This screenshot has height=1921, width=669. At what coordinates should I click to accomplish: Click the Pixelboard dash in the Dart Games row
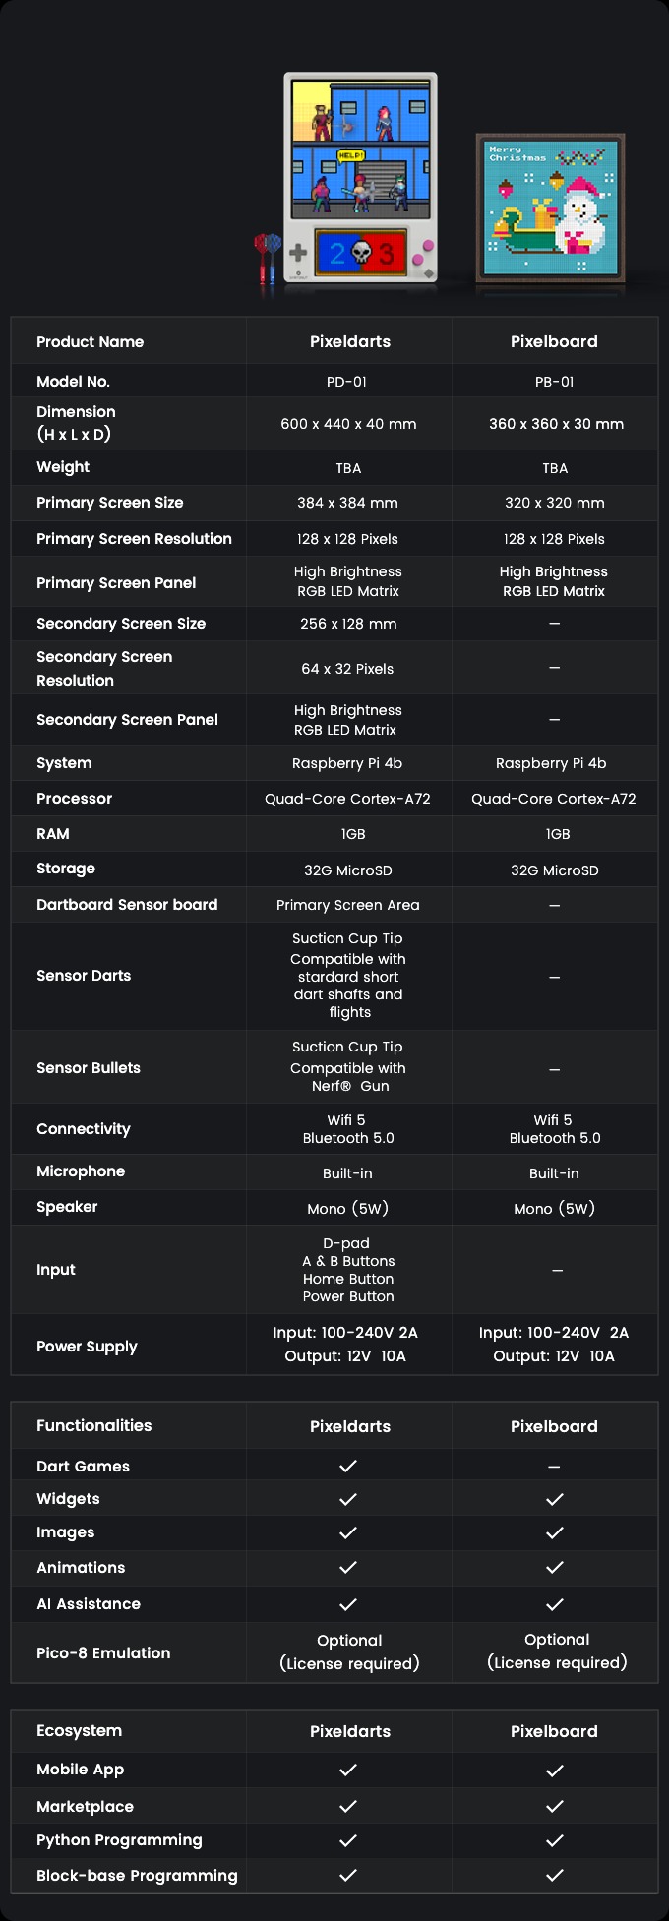pos(555,1467)
